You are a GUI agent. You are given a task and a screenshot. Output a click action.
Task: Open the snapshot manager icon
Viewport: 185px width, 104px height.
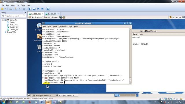[24, 9]
